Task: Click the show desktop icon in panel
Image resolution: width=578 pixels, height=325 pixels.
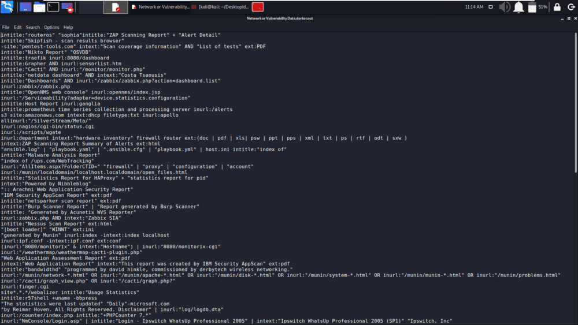Action: point(25,6)
